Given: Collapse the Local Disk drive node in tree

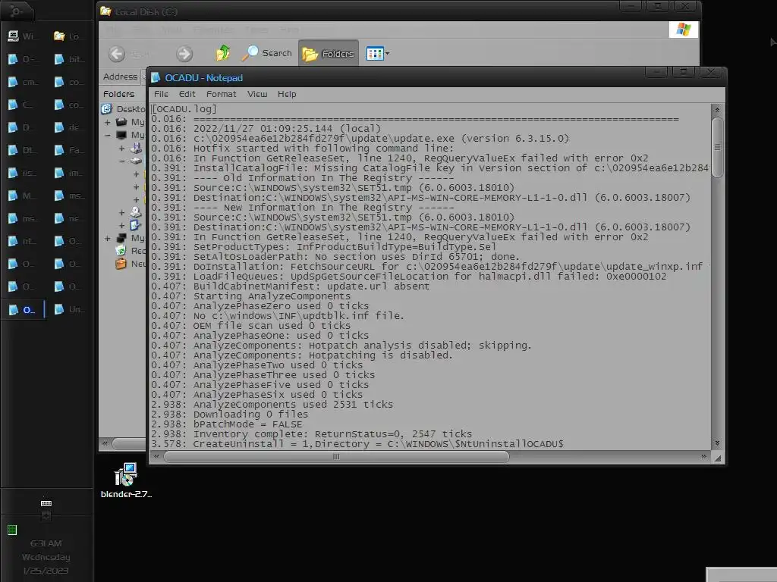Looking at the screenshot, I should (121, 161).
